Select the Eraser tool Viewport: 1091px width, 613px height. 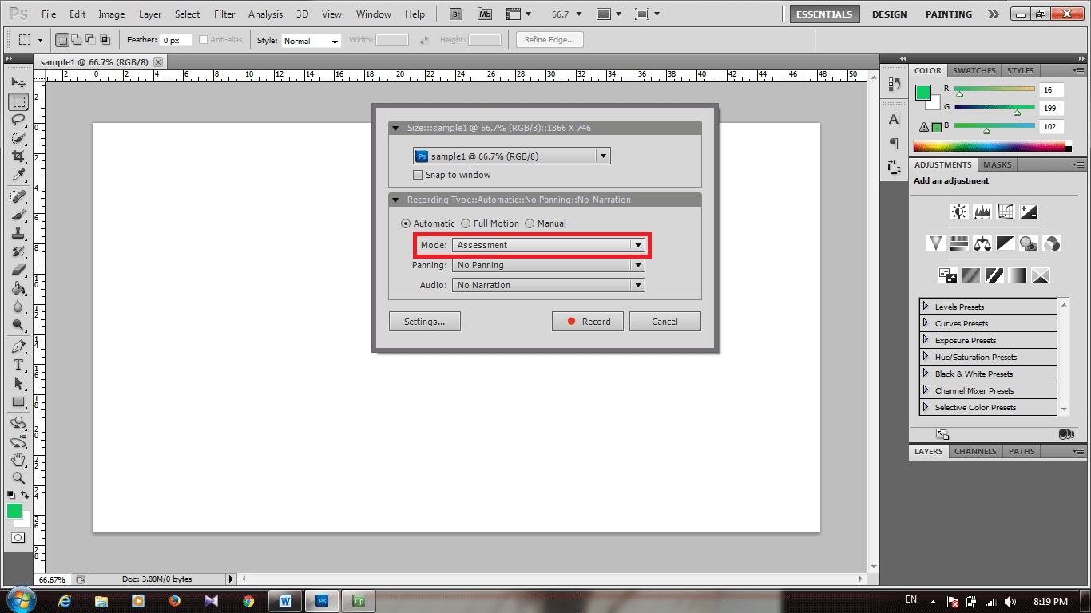pyautogui.click(x=18, y=270)
